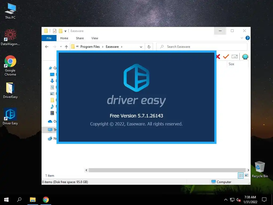The width and height of the screenshot is (273, 205).
Task: Open taskbar search magnifier
Action: pos(19,200)
